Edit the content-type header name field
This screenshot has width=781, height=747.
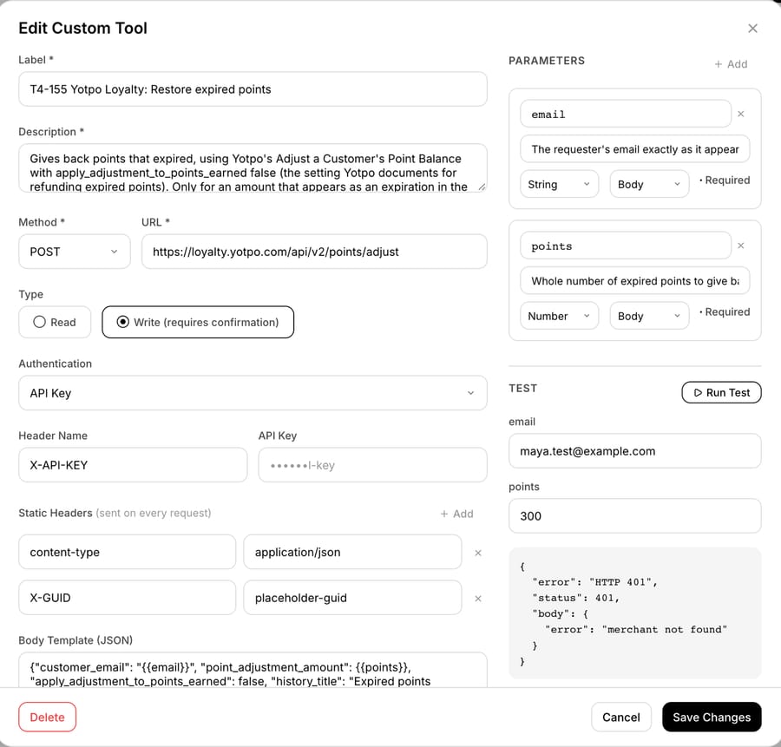pyautogui.click(x=127, y=552)
